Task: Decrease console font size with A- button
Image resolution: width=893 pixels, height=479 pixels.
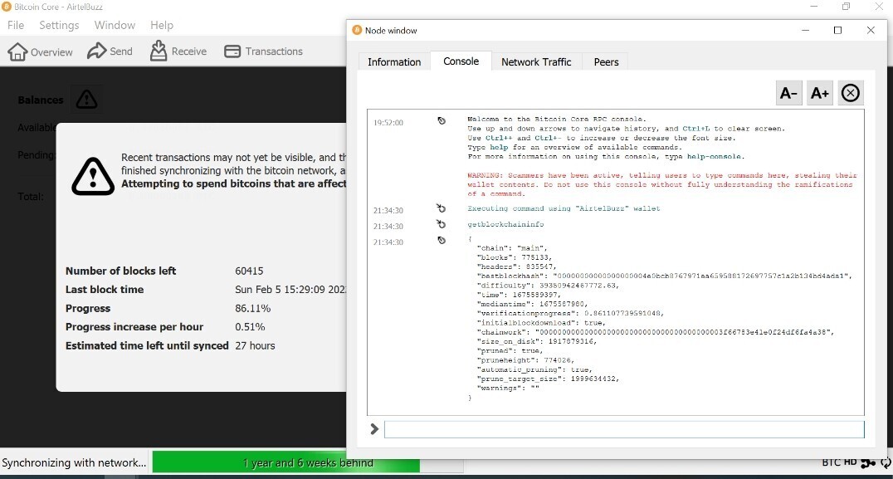Action: pos(788,93)
